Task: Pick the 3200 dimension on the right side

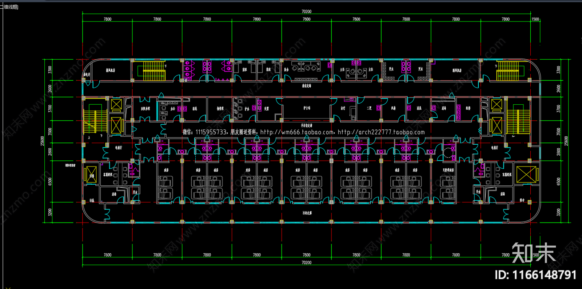Action: [559, 212]
